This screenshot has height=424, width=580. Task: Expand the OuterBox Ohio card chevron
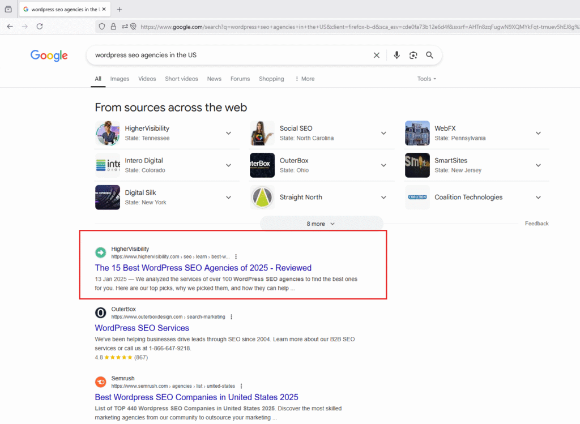(x=383, y=165)
